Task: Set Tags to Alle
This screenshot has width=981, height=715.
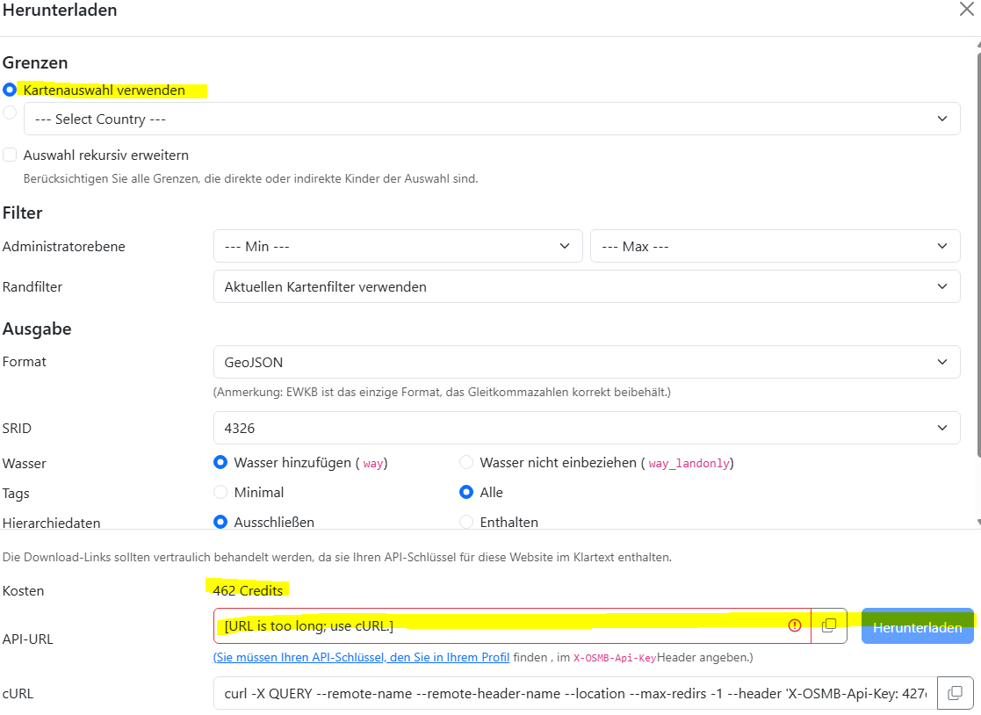Action: click(466, 492)
